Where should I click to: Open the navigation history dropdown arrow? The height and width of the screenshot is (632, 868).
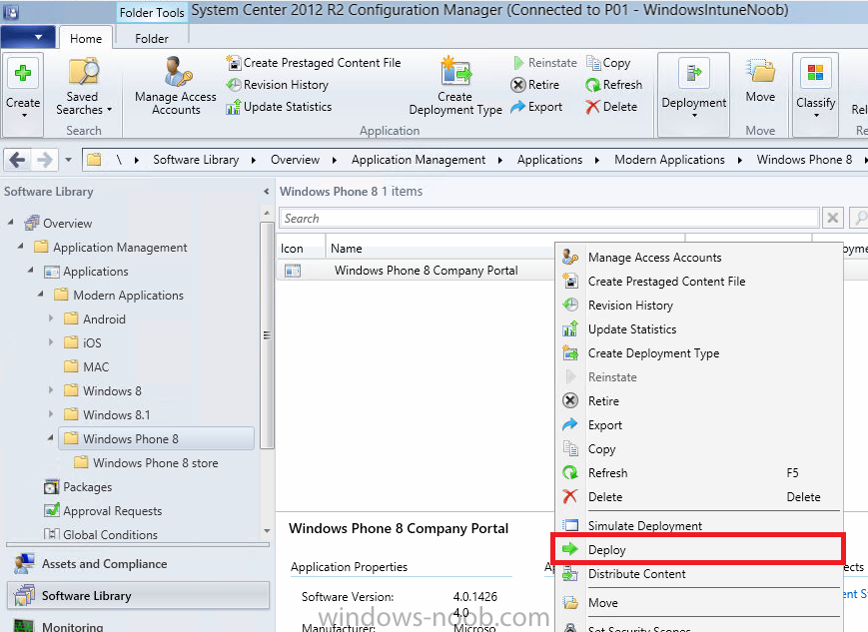[x=68, y=160]
